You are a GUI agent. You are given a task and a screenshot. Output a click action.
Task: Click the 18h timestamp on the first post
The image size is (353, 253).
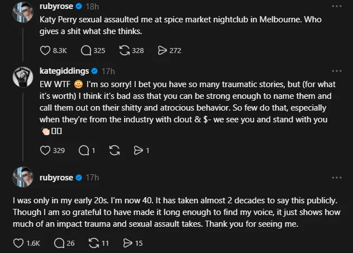pyautogui.click(x=92, y=7)
